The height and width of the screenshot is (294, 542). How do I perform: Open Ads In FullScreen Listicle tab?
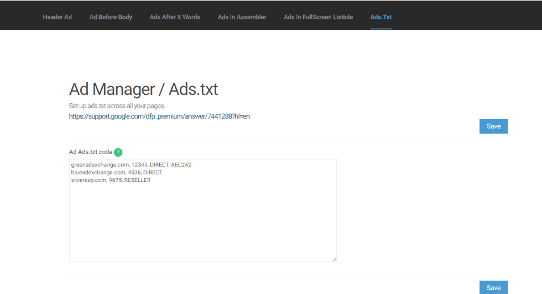click(x=318, y=17)
